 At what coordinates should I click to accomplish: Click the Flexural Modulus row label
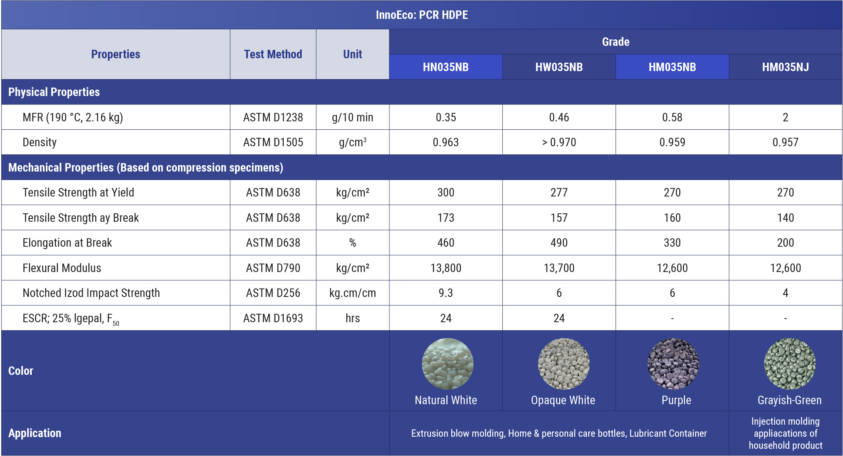click(62, 268)
